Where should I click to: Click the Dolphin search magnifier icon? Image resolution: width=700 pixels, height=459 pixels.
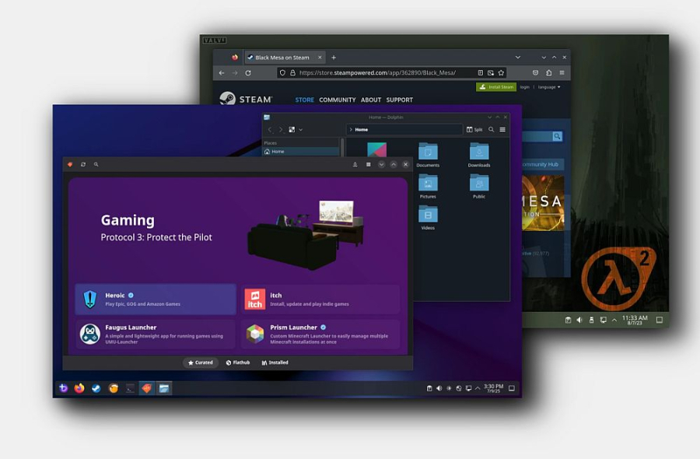tap(491, 129)
